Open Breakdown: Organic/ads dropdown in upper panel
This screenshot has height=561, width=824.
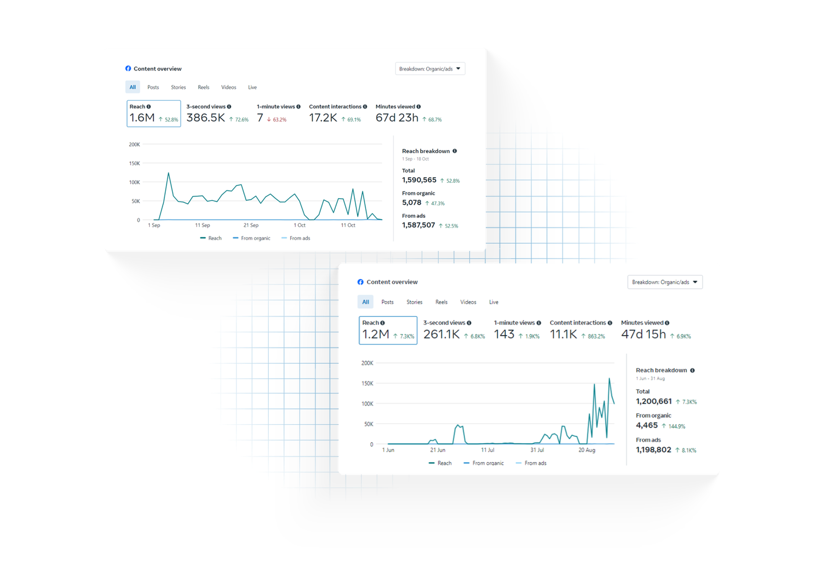click(430, 68)
